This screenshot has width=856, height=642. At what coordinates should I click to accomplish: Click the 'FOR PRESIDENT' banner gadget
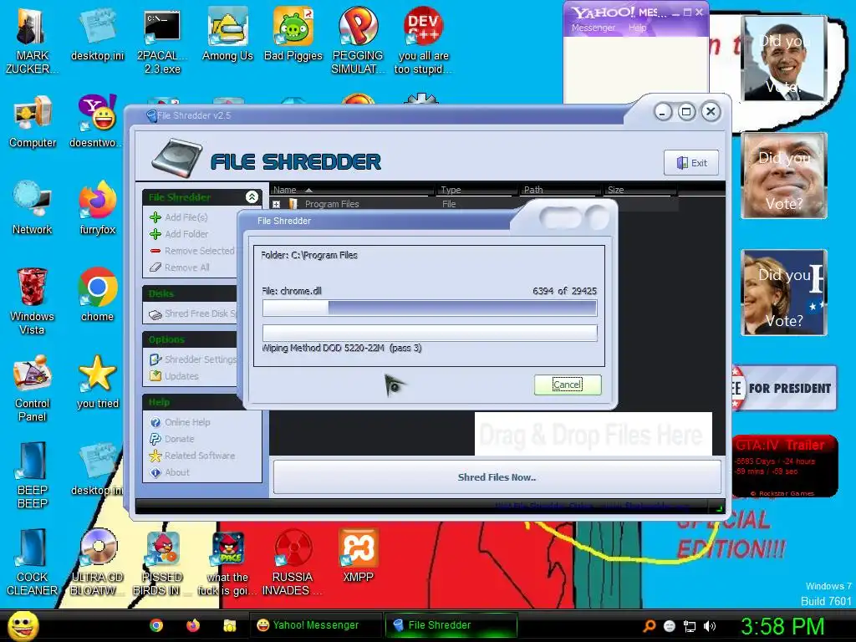tap(783, 388)
